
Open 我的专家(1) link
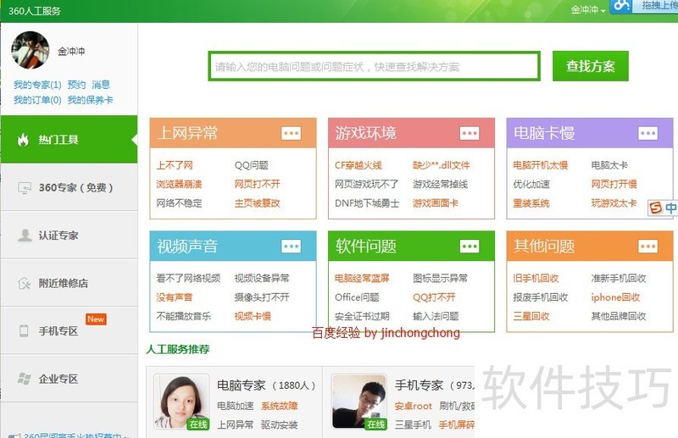click(37, 85)
